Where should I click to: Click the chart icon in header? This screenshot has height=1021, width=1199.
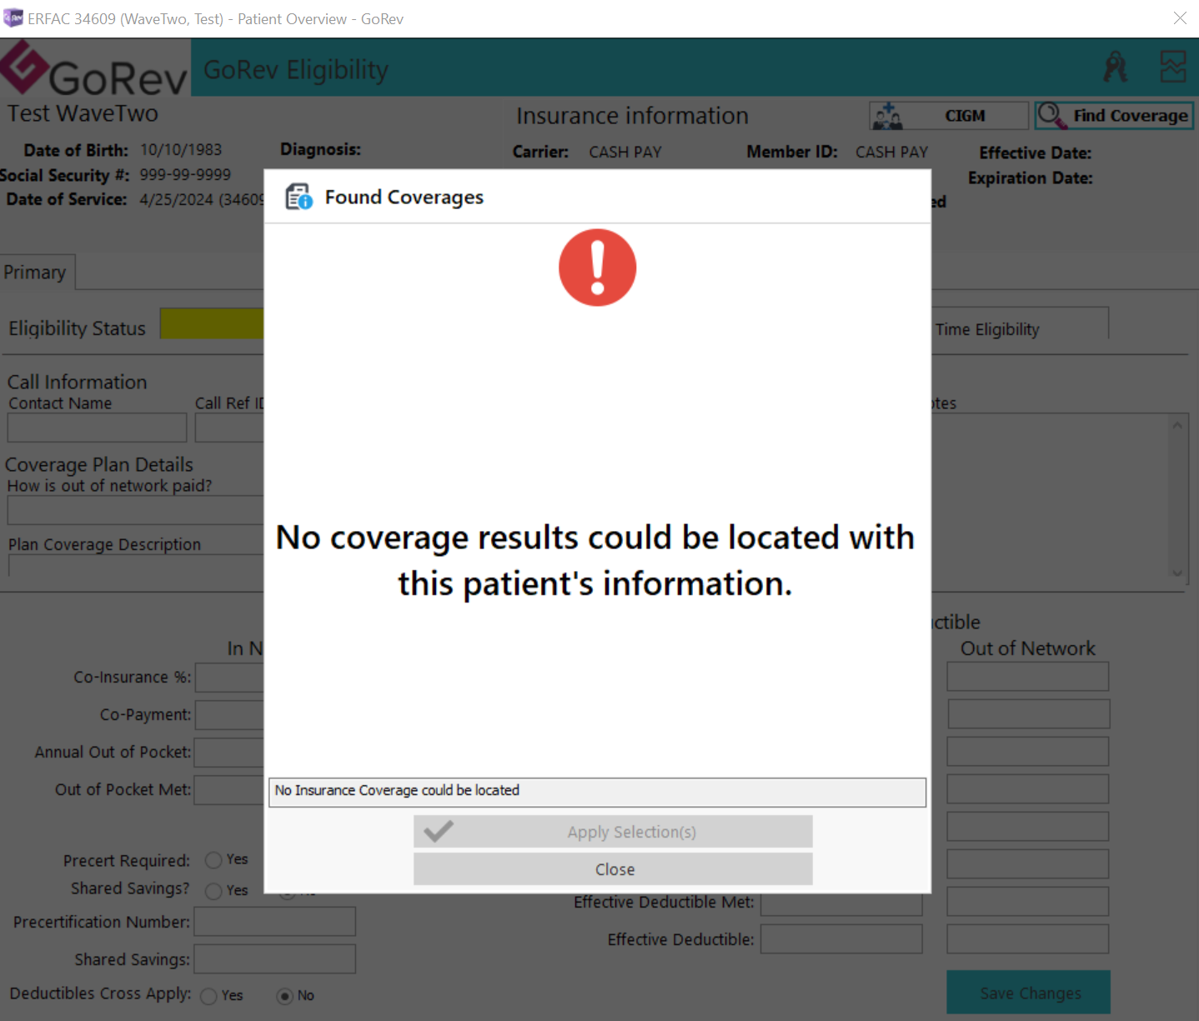1173,67
